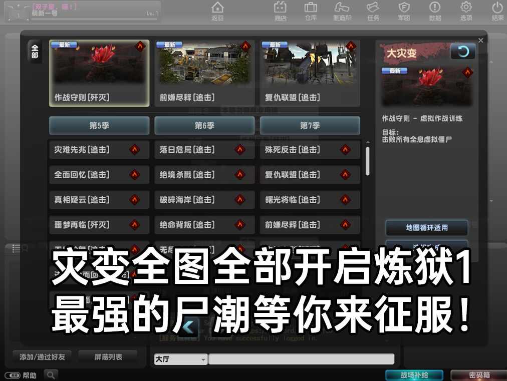507x381 pixels.
Task: Click the exclamation mark icon in top bar
Action: coord(435,8)
